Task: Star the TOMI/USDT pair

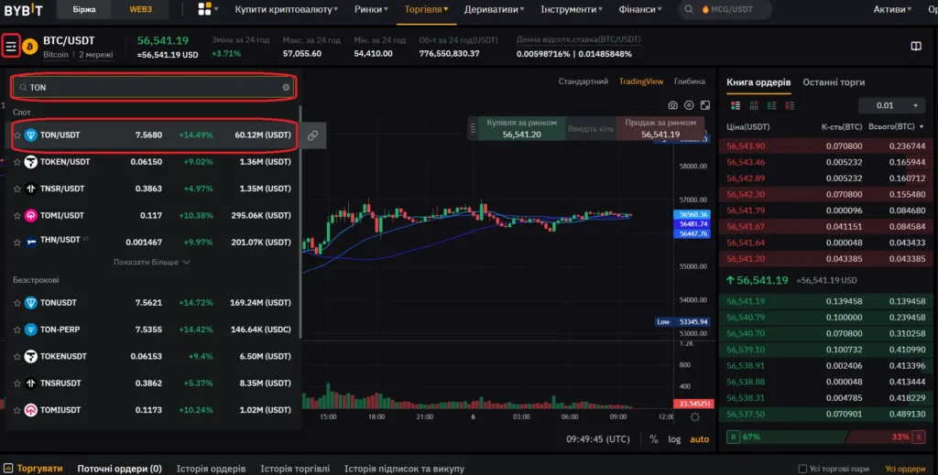Action: point(17,216)
